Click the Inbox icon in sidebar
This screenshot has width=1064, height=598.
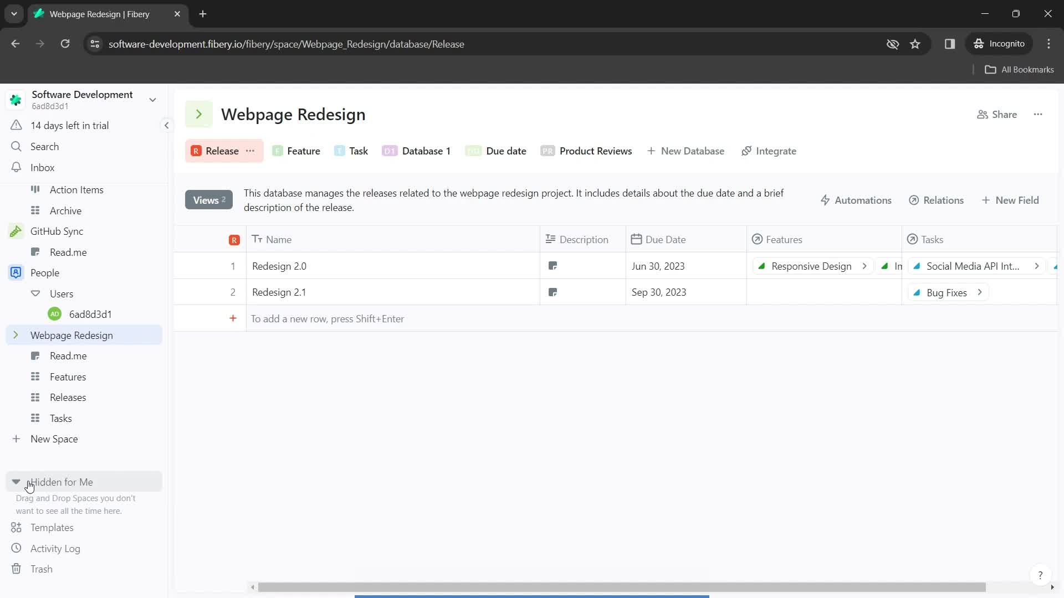16,167
